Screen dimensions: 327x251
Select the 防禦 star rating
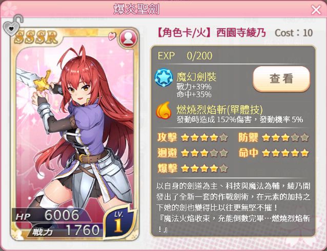click(x=285, y=138)
